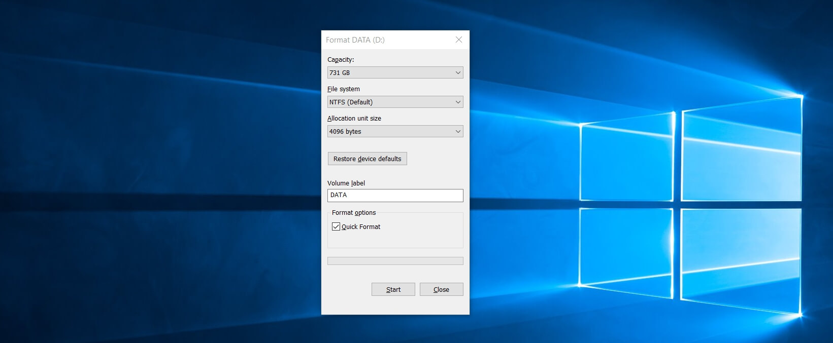Click the Close button in the dialog
833x343 pixels.
tap(441, 289)
